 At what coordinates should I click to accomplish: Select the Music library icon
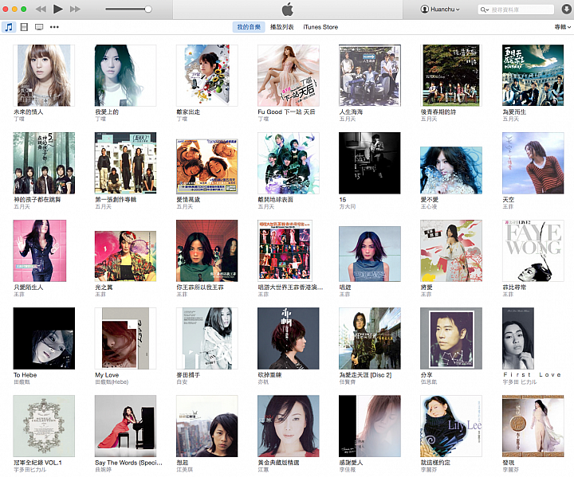tap(9, 27)
